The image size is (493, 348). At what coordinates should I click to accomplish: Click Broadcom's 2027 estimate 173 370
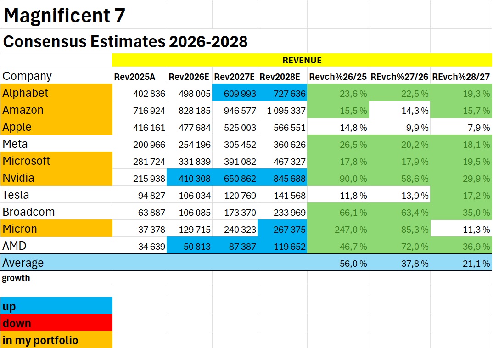pyautogui.click(x=235, y=212)
